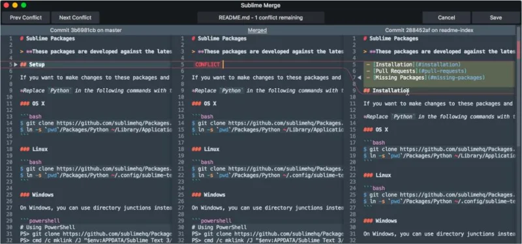Click the green zoom window button
Image resolution: width=522 pixels, height=244 pixels.
pyautogui.click(x=23, y=5)
